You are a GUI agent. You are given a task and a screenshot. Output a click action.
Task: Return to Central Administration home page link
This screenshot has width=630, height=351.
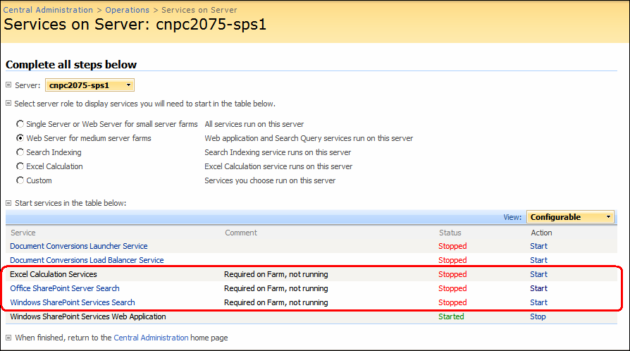(151, 338)
